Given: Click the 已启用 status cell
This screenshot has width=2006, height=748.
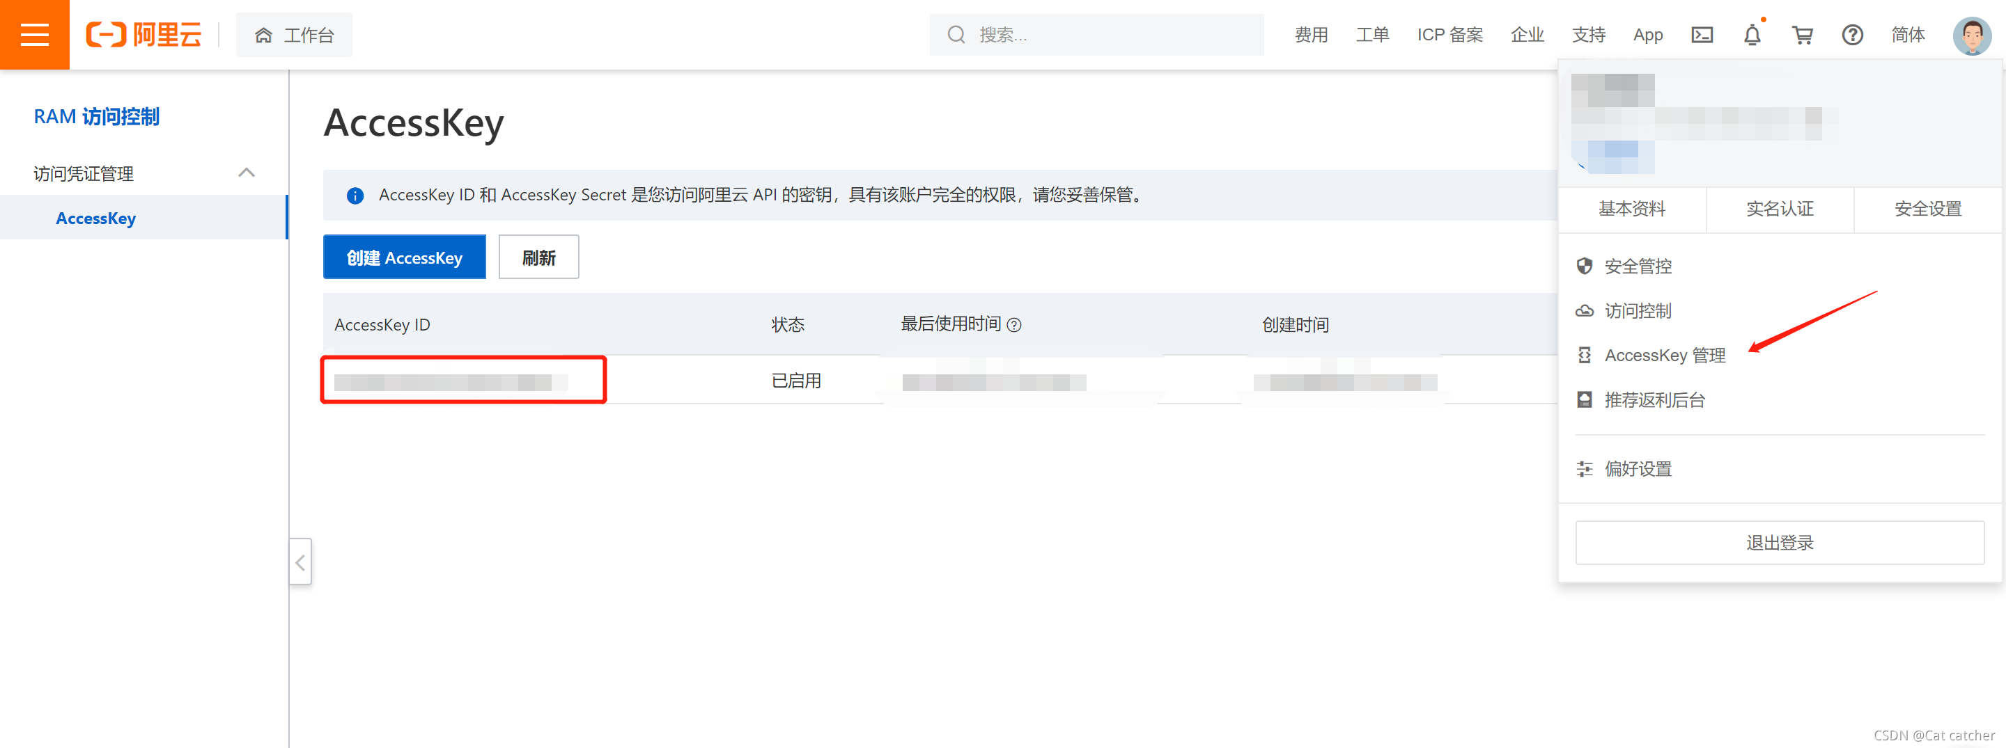Looking at the screenshot, I should click(796, 381).
